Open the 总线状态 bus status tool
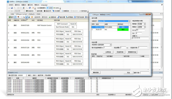The image size is (172, 99). (x=30, y=11)
